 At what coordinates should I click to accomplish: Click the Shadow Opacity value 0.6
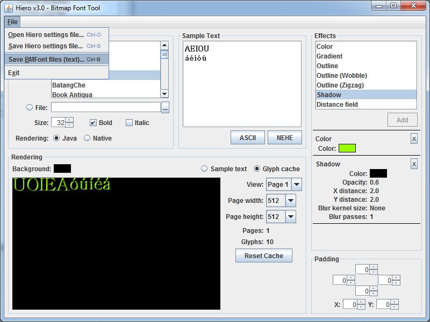[374, 182]
